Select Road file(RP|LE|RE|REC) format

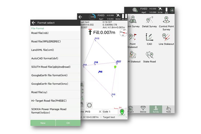coord(55,43)
